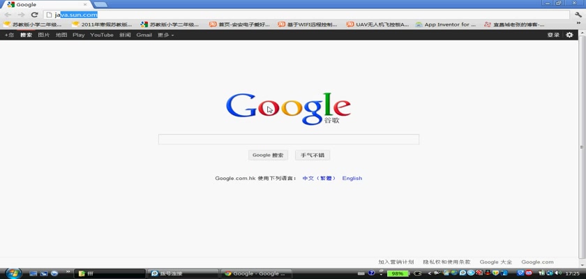This screenshot has width=586, height=279.
Task: Select the Google browser tab
Action: pyautogui.click(x=47, y=4)
